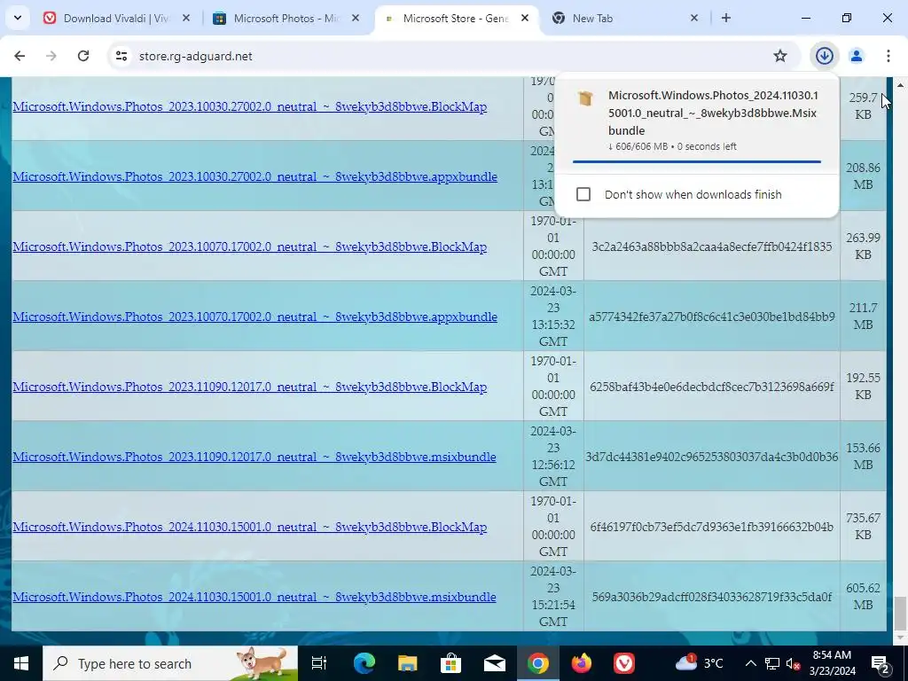The width and height of the screenshot is (908, 681).
Task: Launch Firefox from the taskbar
Action: (581, 663)
